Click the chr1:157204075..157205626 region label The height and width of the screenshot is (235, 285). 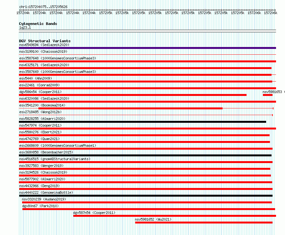[x=43, y=7]
